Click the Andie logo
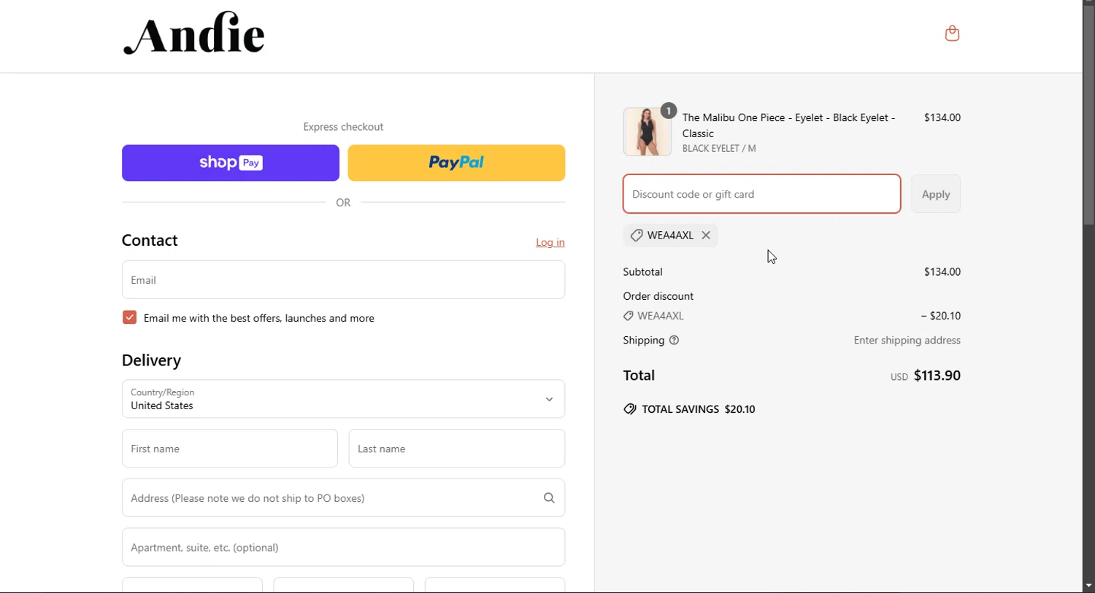The height and width of the screenshot is (593, 1095). (194, 34)
